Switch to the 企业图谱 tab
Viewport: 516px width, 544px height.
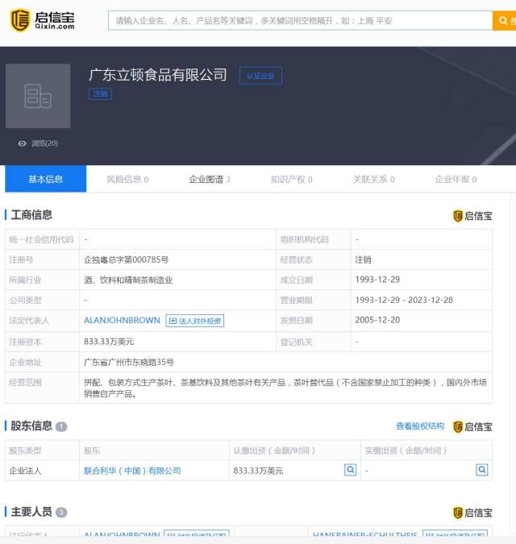210,180
